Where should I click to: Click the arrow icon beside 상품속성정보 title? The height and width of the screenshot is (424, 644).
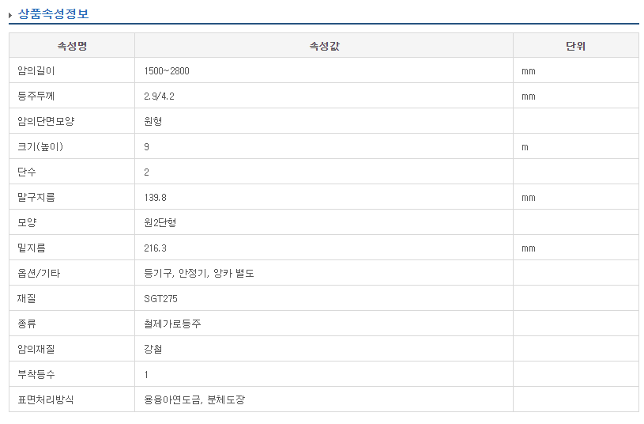10,14
